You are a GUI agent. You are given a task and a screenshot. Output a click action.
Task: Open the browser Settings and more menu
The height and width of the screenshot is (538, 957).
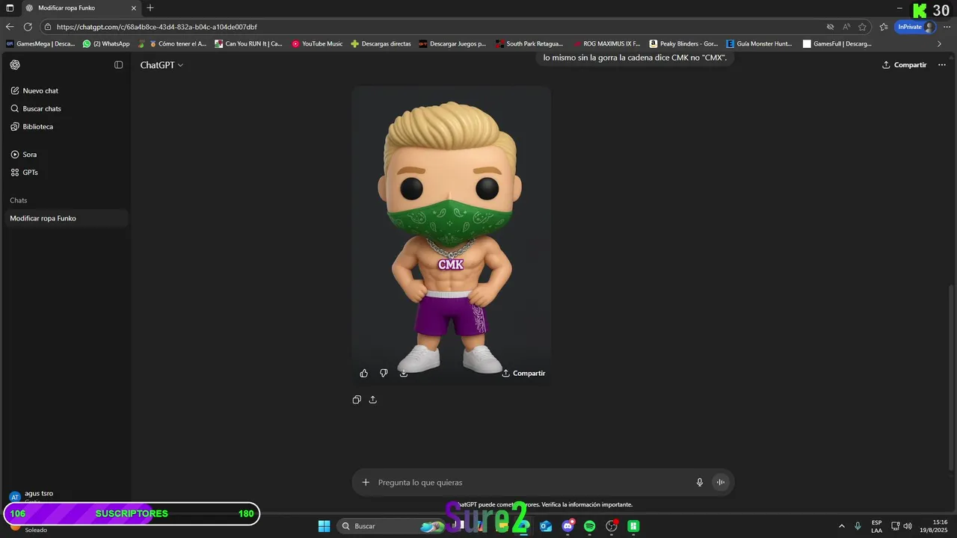click(947, 27)
